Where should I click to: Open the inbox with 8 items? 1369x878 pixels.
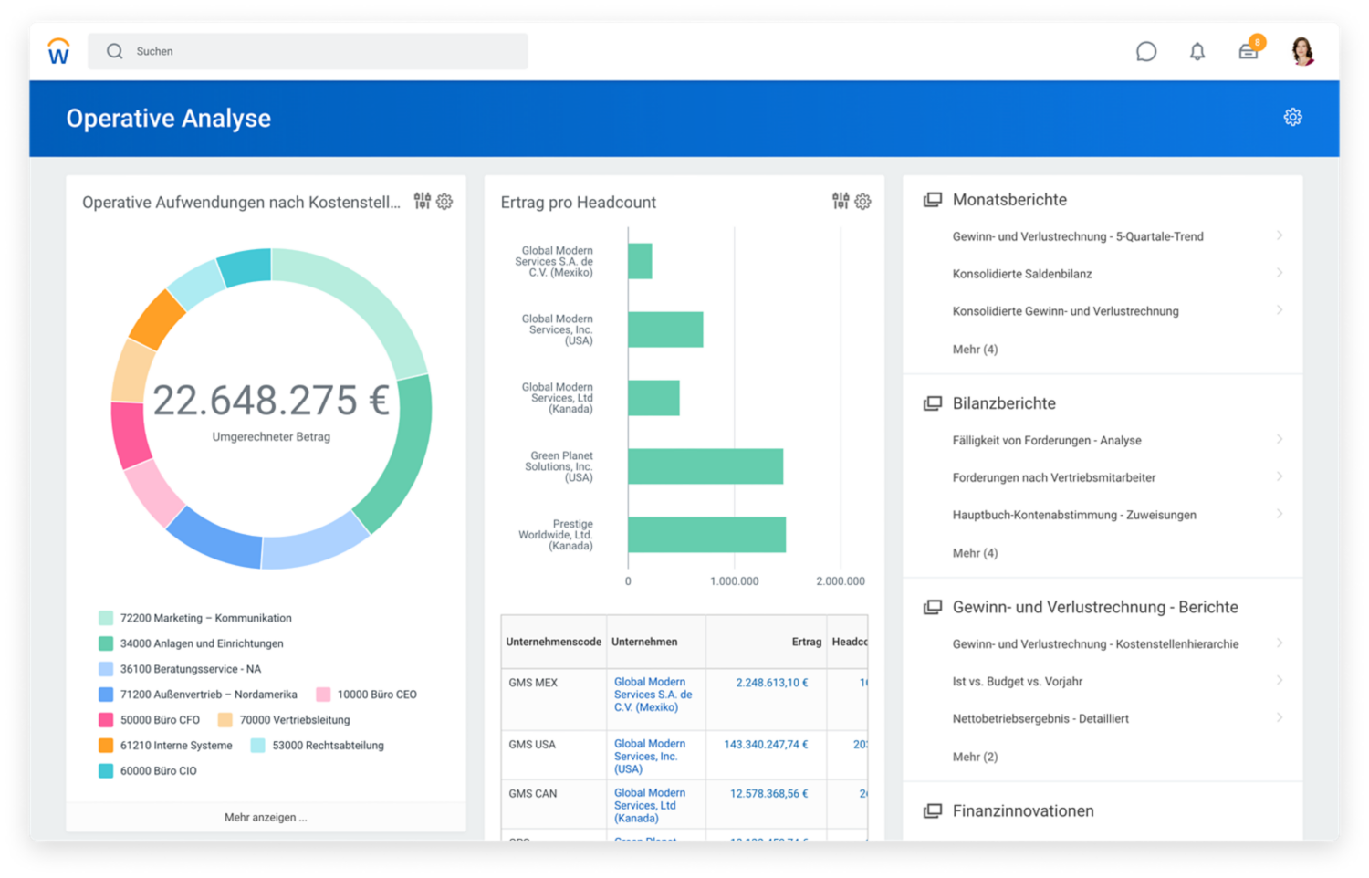coord(1249,52)
